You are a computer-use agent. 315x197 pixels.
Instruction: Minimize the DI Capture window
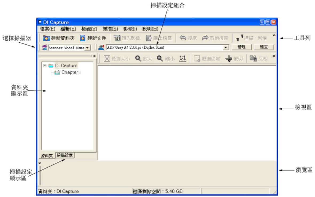tap(262, 22)
